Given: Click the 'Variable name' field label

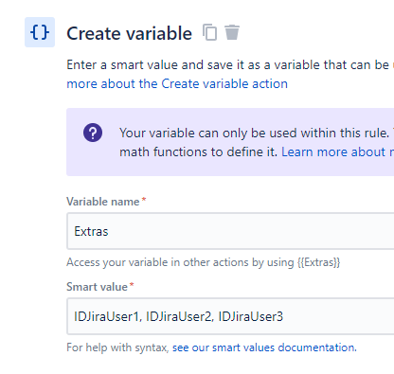Looking at the screenshot, I should [103, 202].
